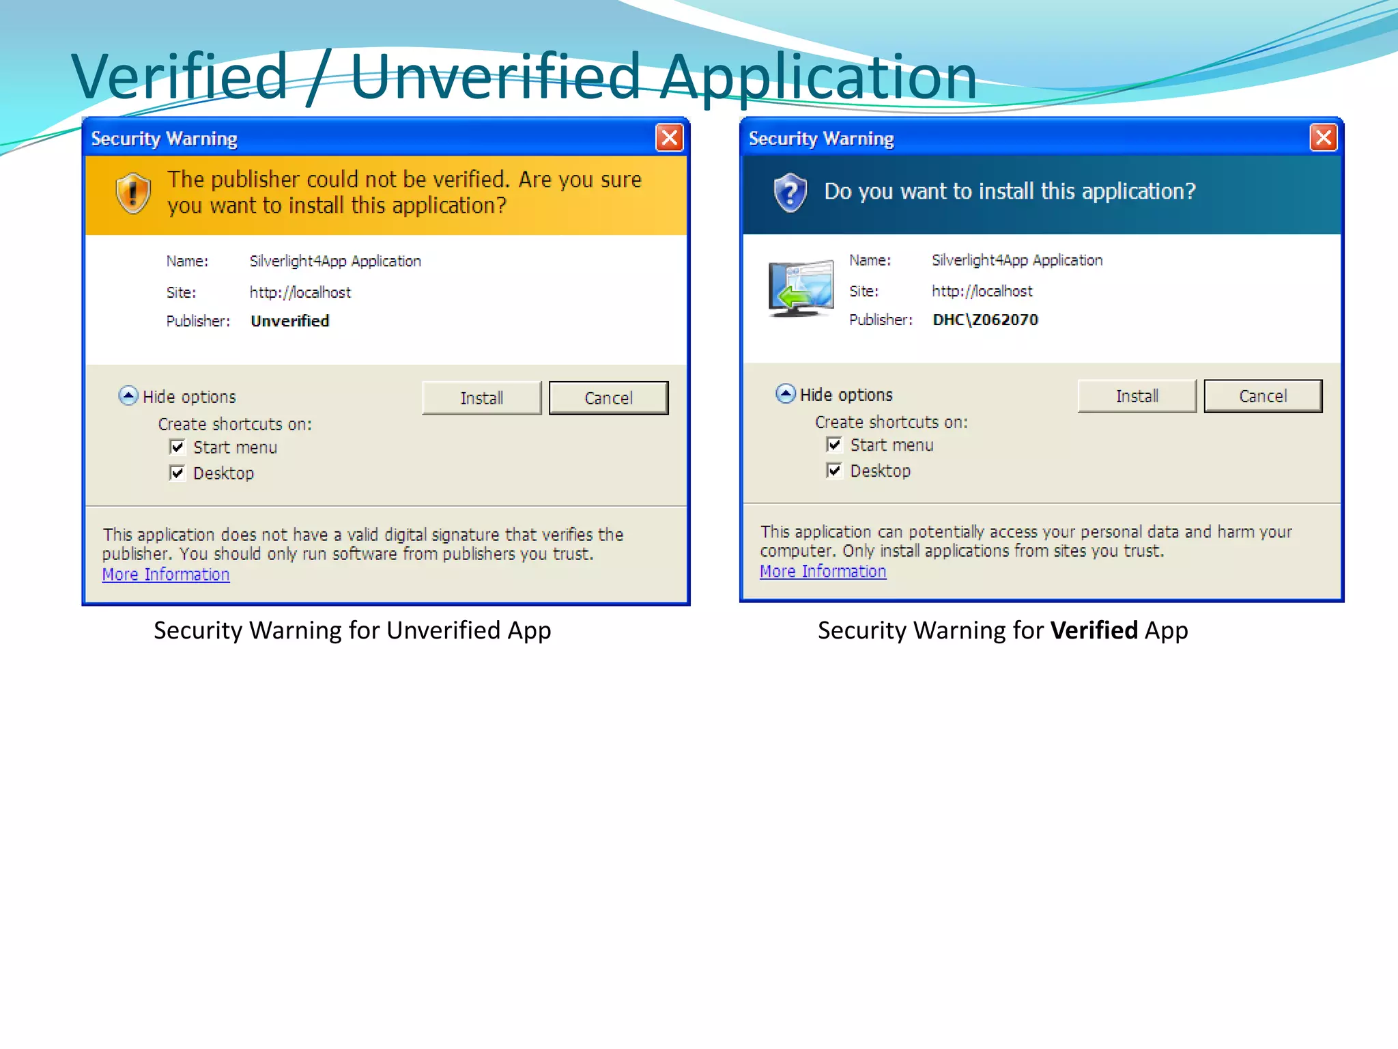Click the Verified / Unverified Application slide title
Screen dimensions: 1398x1049
pyautogui.click(x=524, y=76)
